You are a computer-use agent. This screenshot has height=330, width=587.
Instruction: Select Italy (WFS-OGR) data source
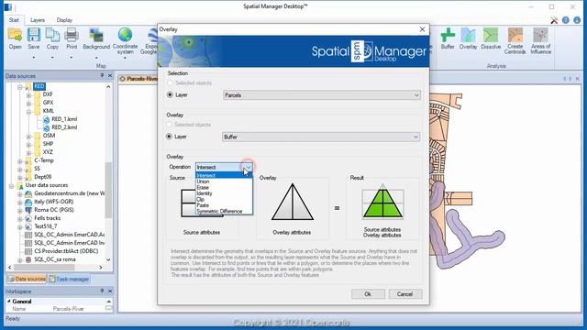coord(54,202)
